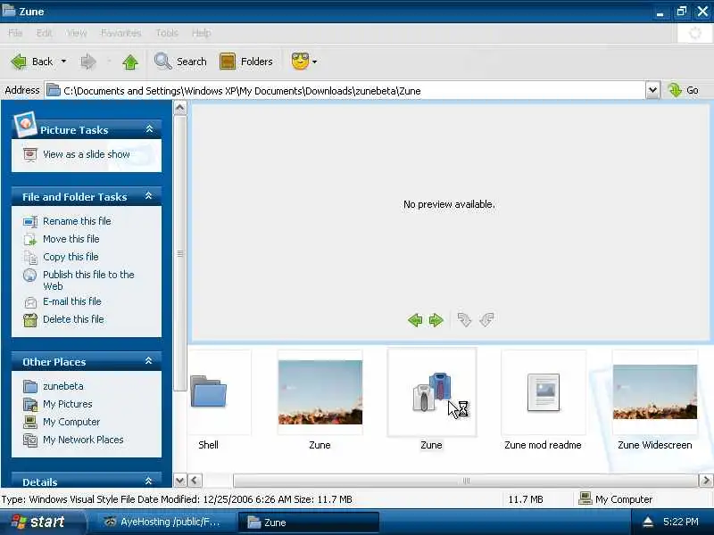Click E-mail this file
Viewport: 714px width, 535px height.
(x=72, y=301)
